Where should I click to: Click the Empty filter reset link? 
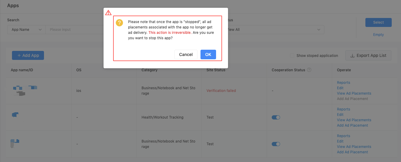coord(378,35)
